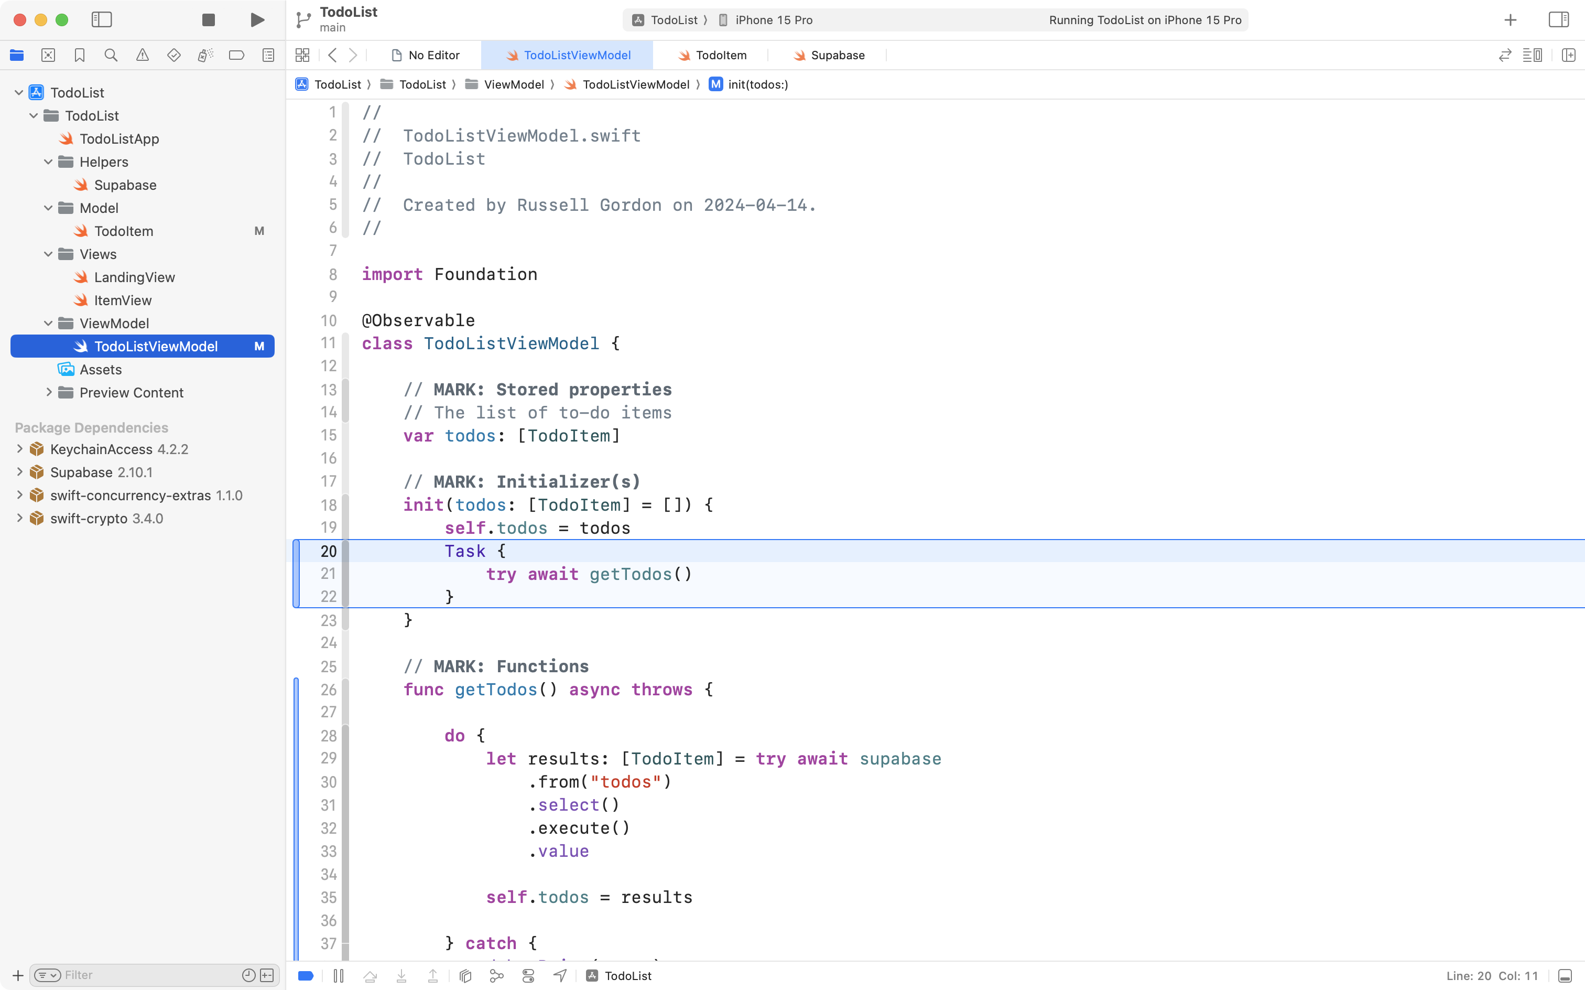1585x990 pixels.
Task: Open the Find navigator
Action: 111,55
